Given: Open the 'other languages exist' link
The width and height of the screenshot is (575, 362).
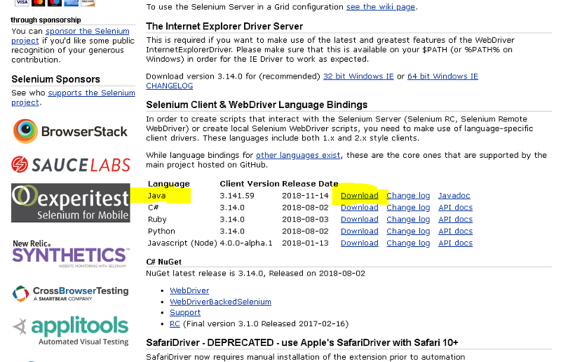Looking at the screenshot, I should click(x=298, y=155).
